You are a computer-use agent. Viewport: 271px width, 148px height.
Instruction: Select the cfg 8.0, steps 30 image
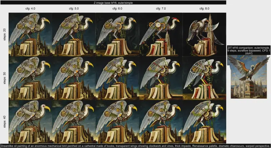(204, 78)
